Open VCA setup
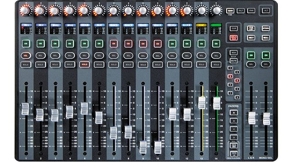This screenshot has height=162, width=293. point(233,53)
